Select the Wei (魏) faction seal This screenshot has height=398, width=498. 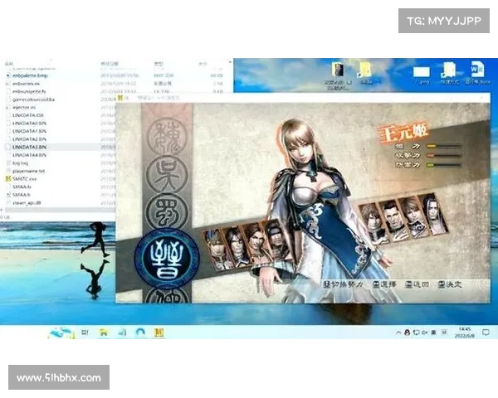pyautogui.click(x=168, y=137)
